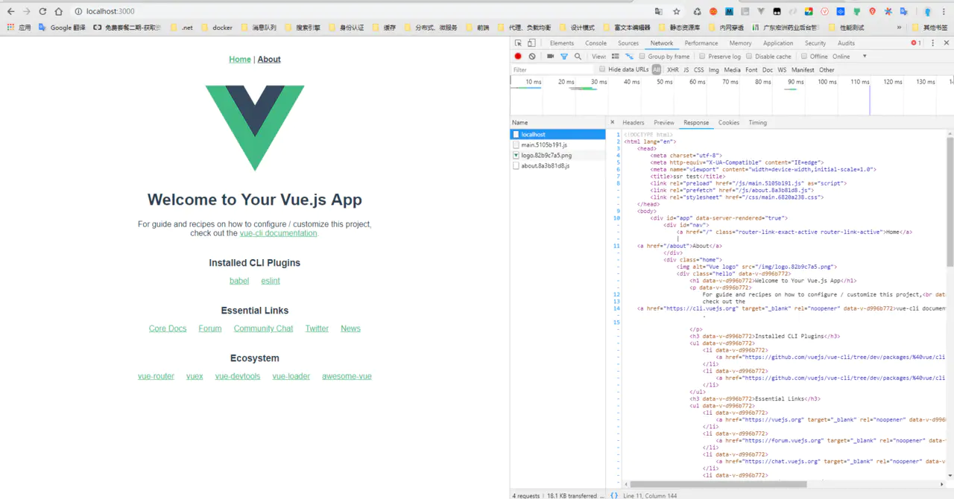Screen dimensions: 954x499
Task: Click the response pane vertical scrollbar
Action: click(950, 201)
